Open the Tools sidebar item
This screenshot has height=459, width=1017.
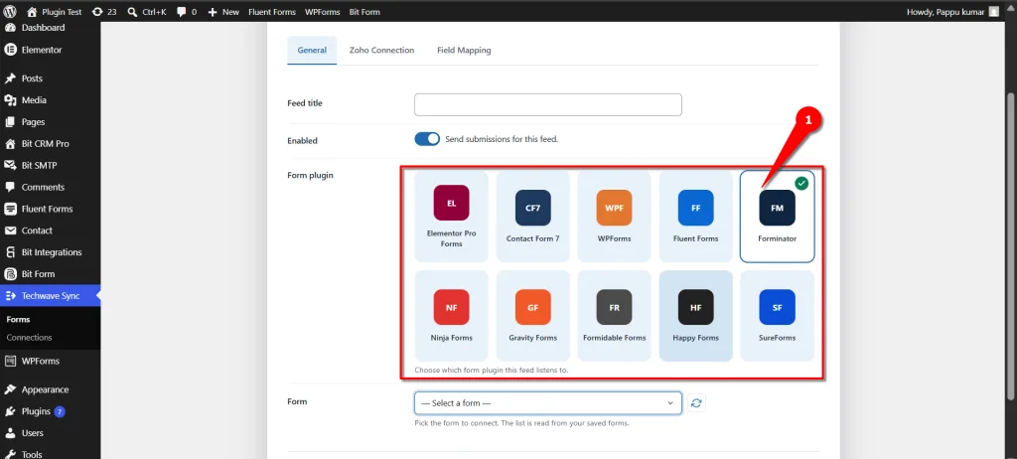(x=50, y=453)
